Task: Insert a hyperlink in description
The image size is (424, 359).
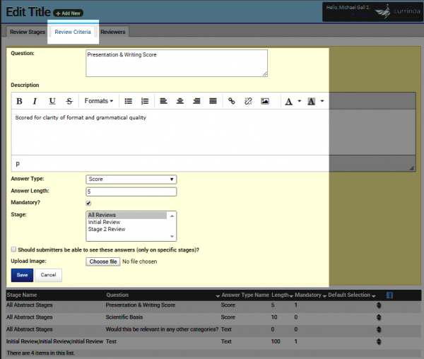Action: [x=232, y=101]
